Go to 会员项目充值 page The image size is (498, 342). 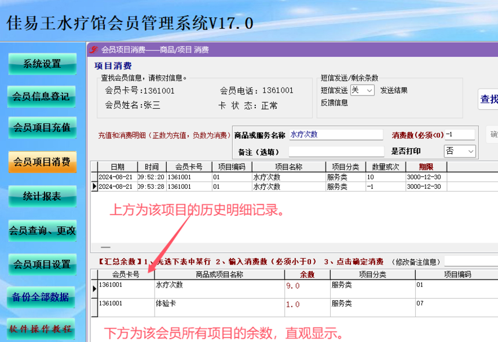click(x=42, y=127)
